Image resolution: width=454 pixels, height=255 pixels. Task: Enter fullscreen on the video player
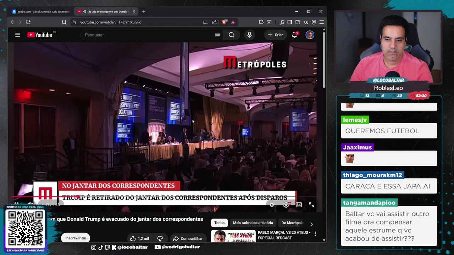pos(311,205)
